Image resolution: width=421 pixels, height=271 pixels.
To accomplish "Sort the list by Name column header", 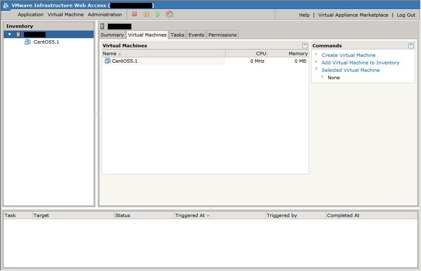I will tap(110, 54).
